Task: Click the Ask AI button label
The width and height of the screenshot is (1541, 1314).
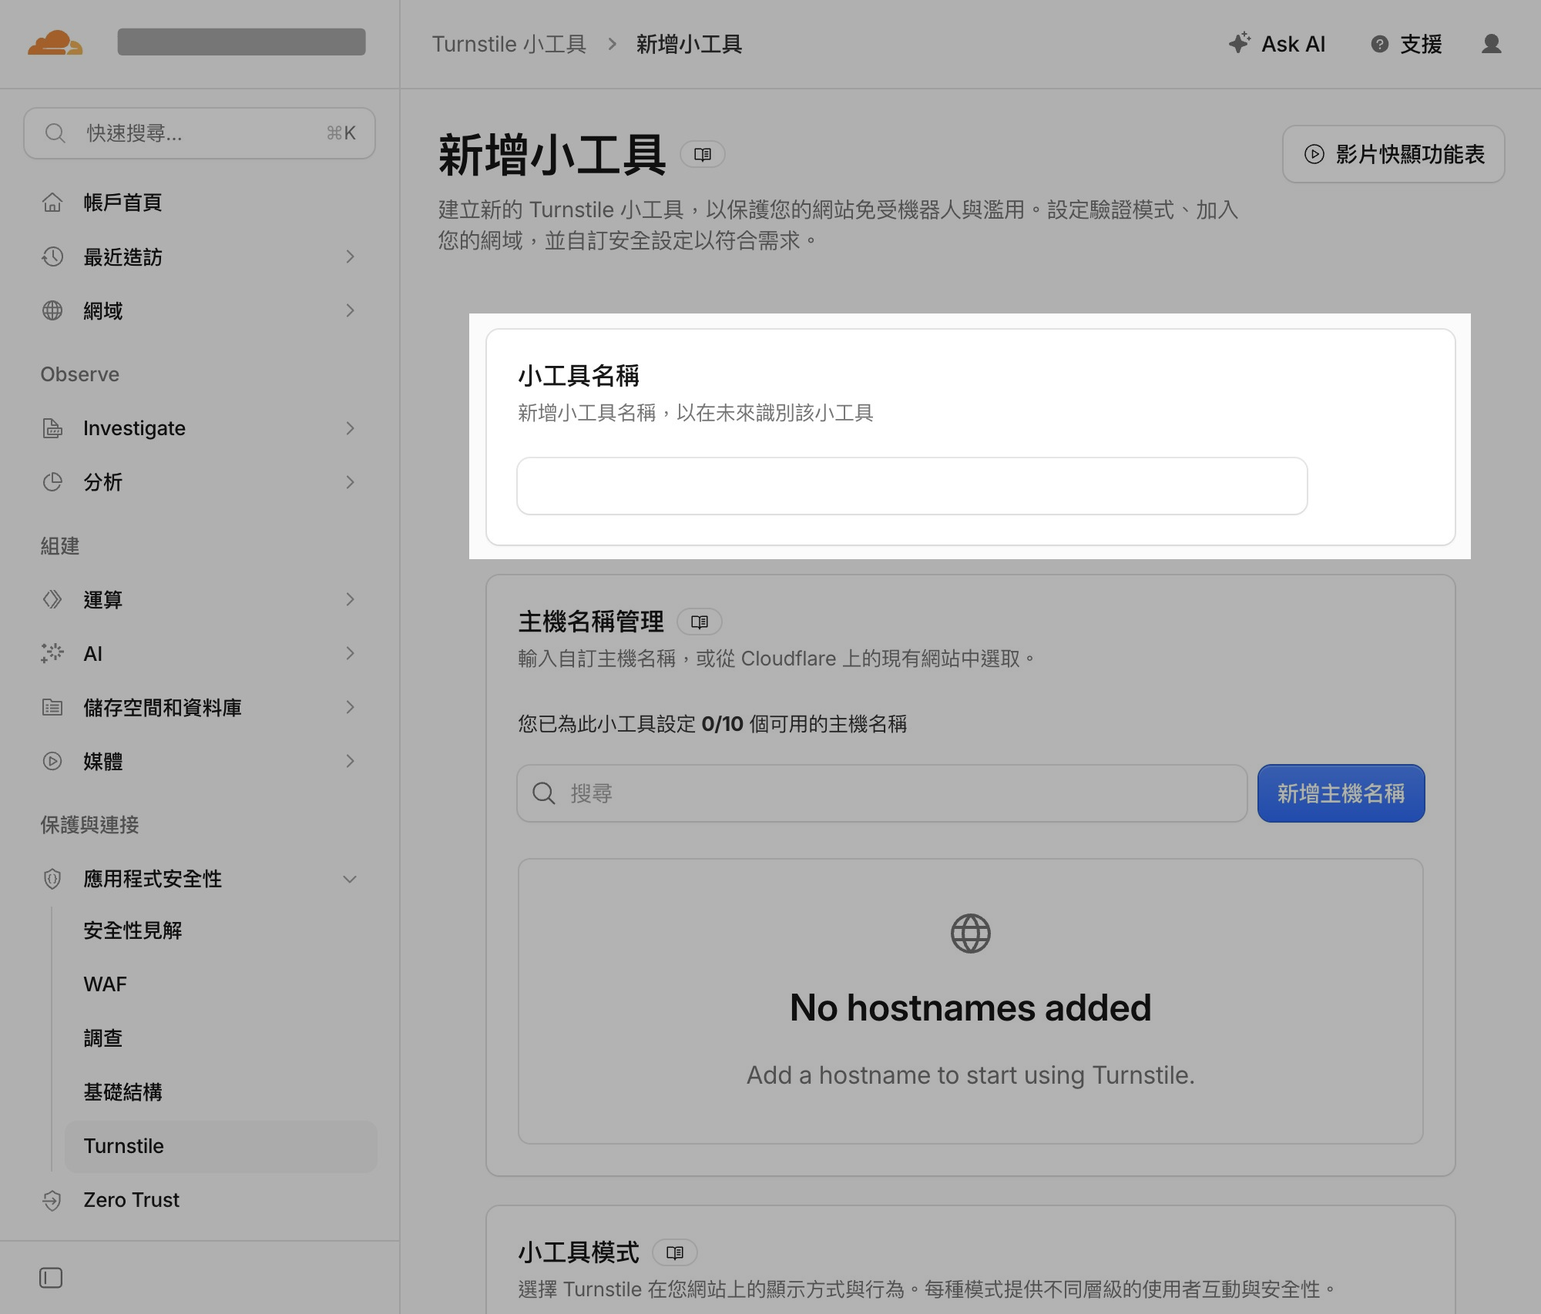Action: (x=1294, y=44)
